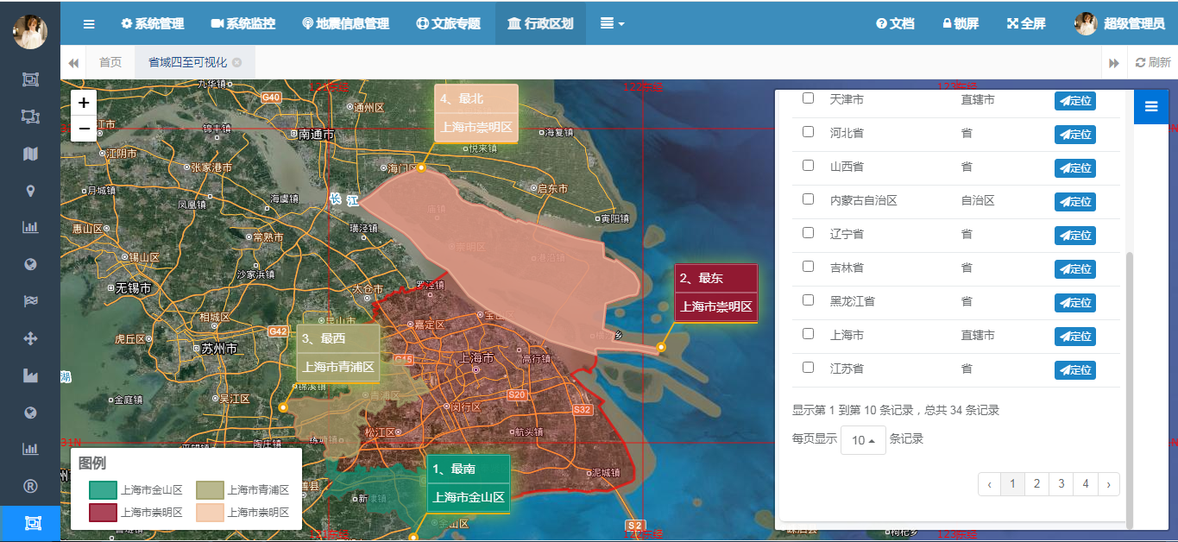Enter fullscreen with 全屏
The width and height of the screenshot is (1178, 542).
click(x=1026, y=23)
